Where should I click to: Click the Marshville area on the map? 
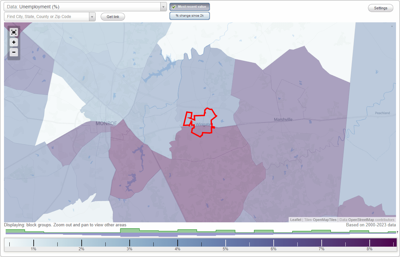[283, 119]
